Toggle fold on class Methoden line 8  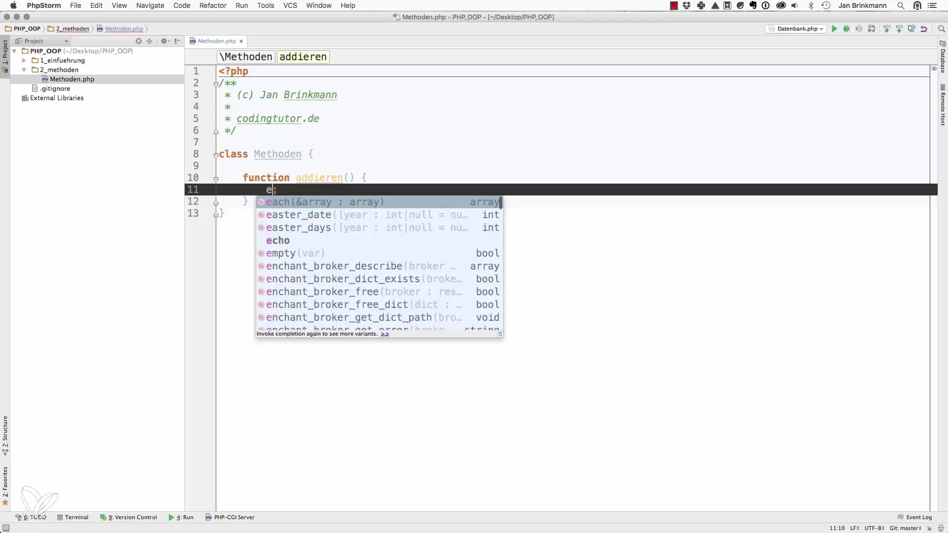click(x=216, y=155)
